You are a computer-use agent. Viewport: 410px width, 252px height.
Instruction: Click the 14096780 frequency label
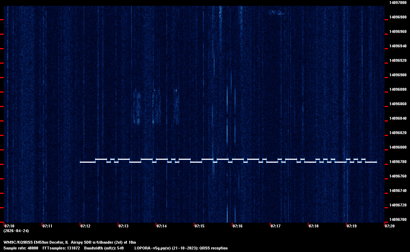[x=398, y=162]
